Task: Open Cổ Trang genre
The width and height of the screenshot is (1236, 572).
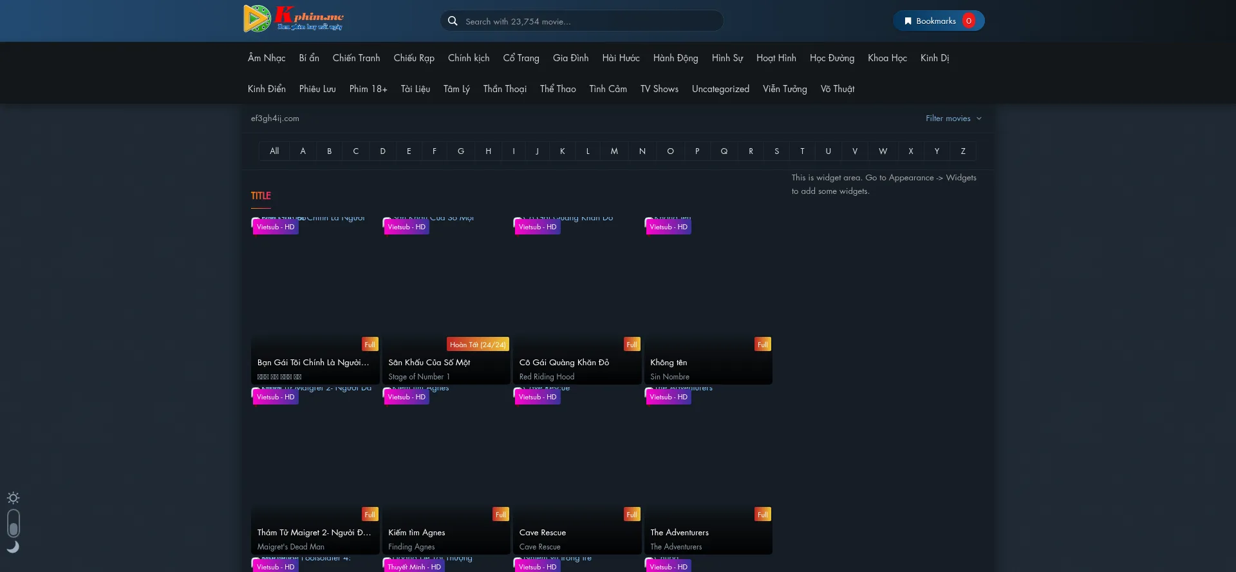Action: [521, 58]
